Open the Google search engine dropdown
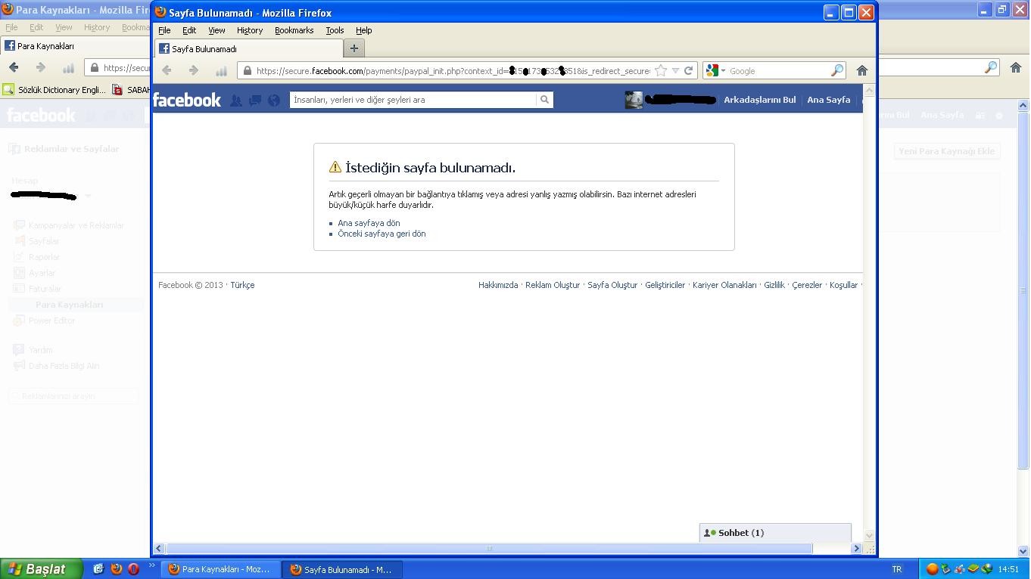This screenshot has width=1031, height=579. (723, 70)
